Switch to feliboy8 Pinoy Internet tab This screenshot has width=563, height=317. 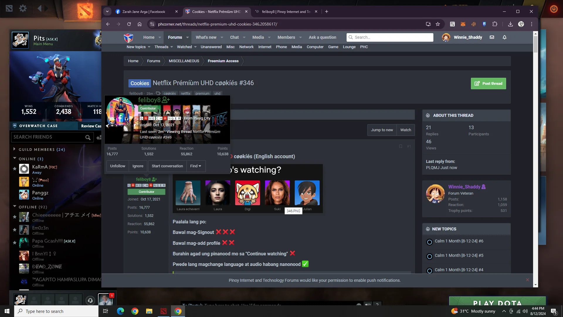click(286, 12)
